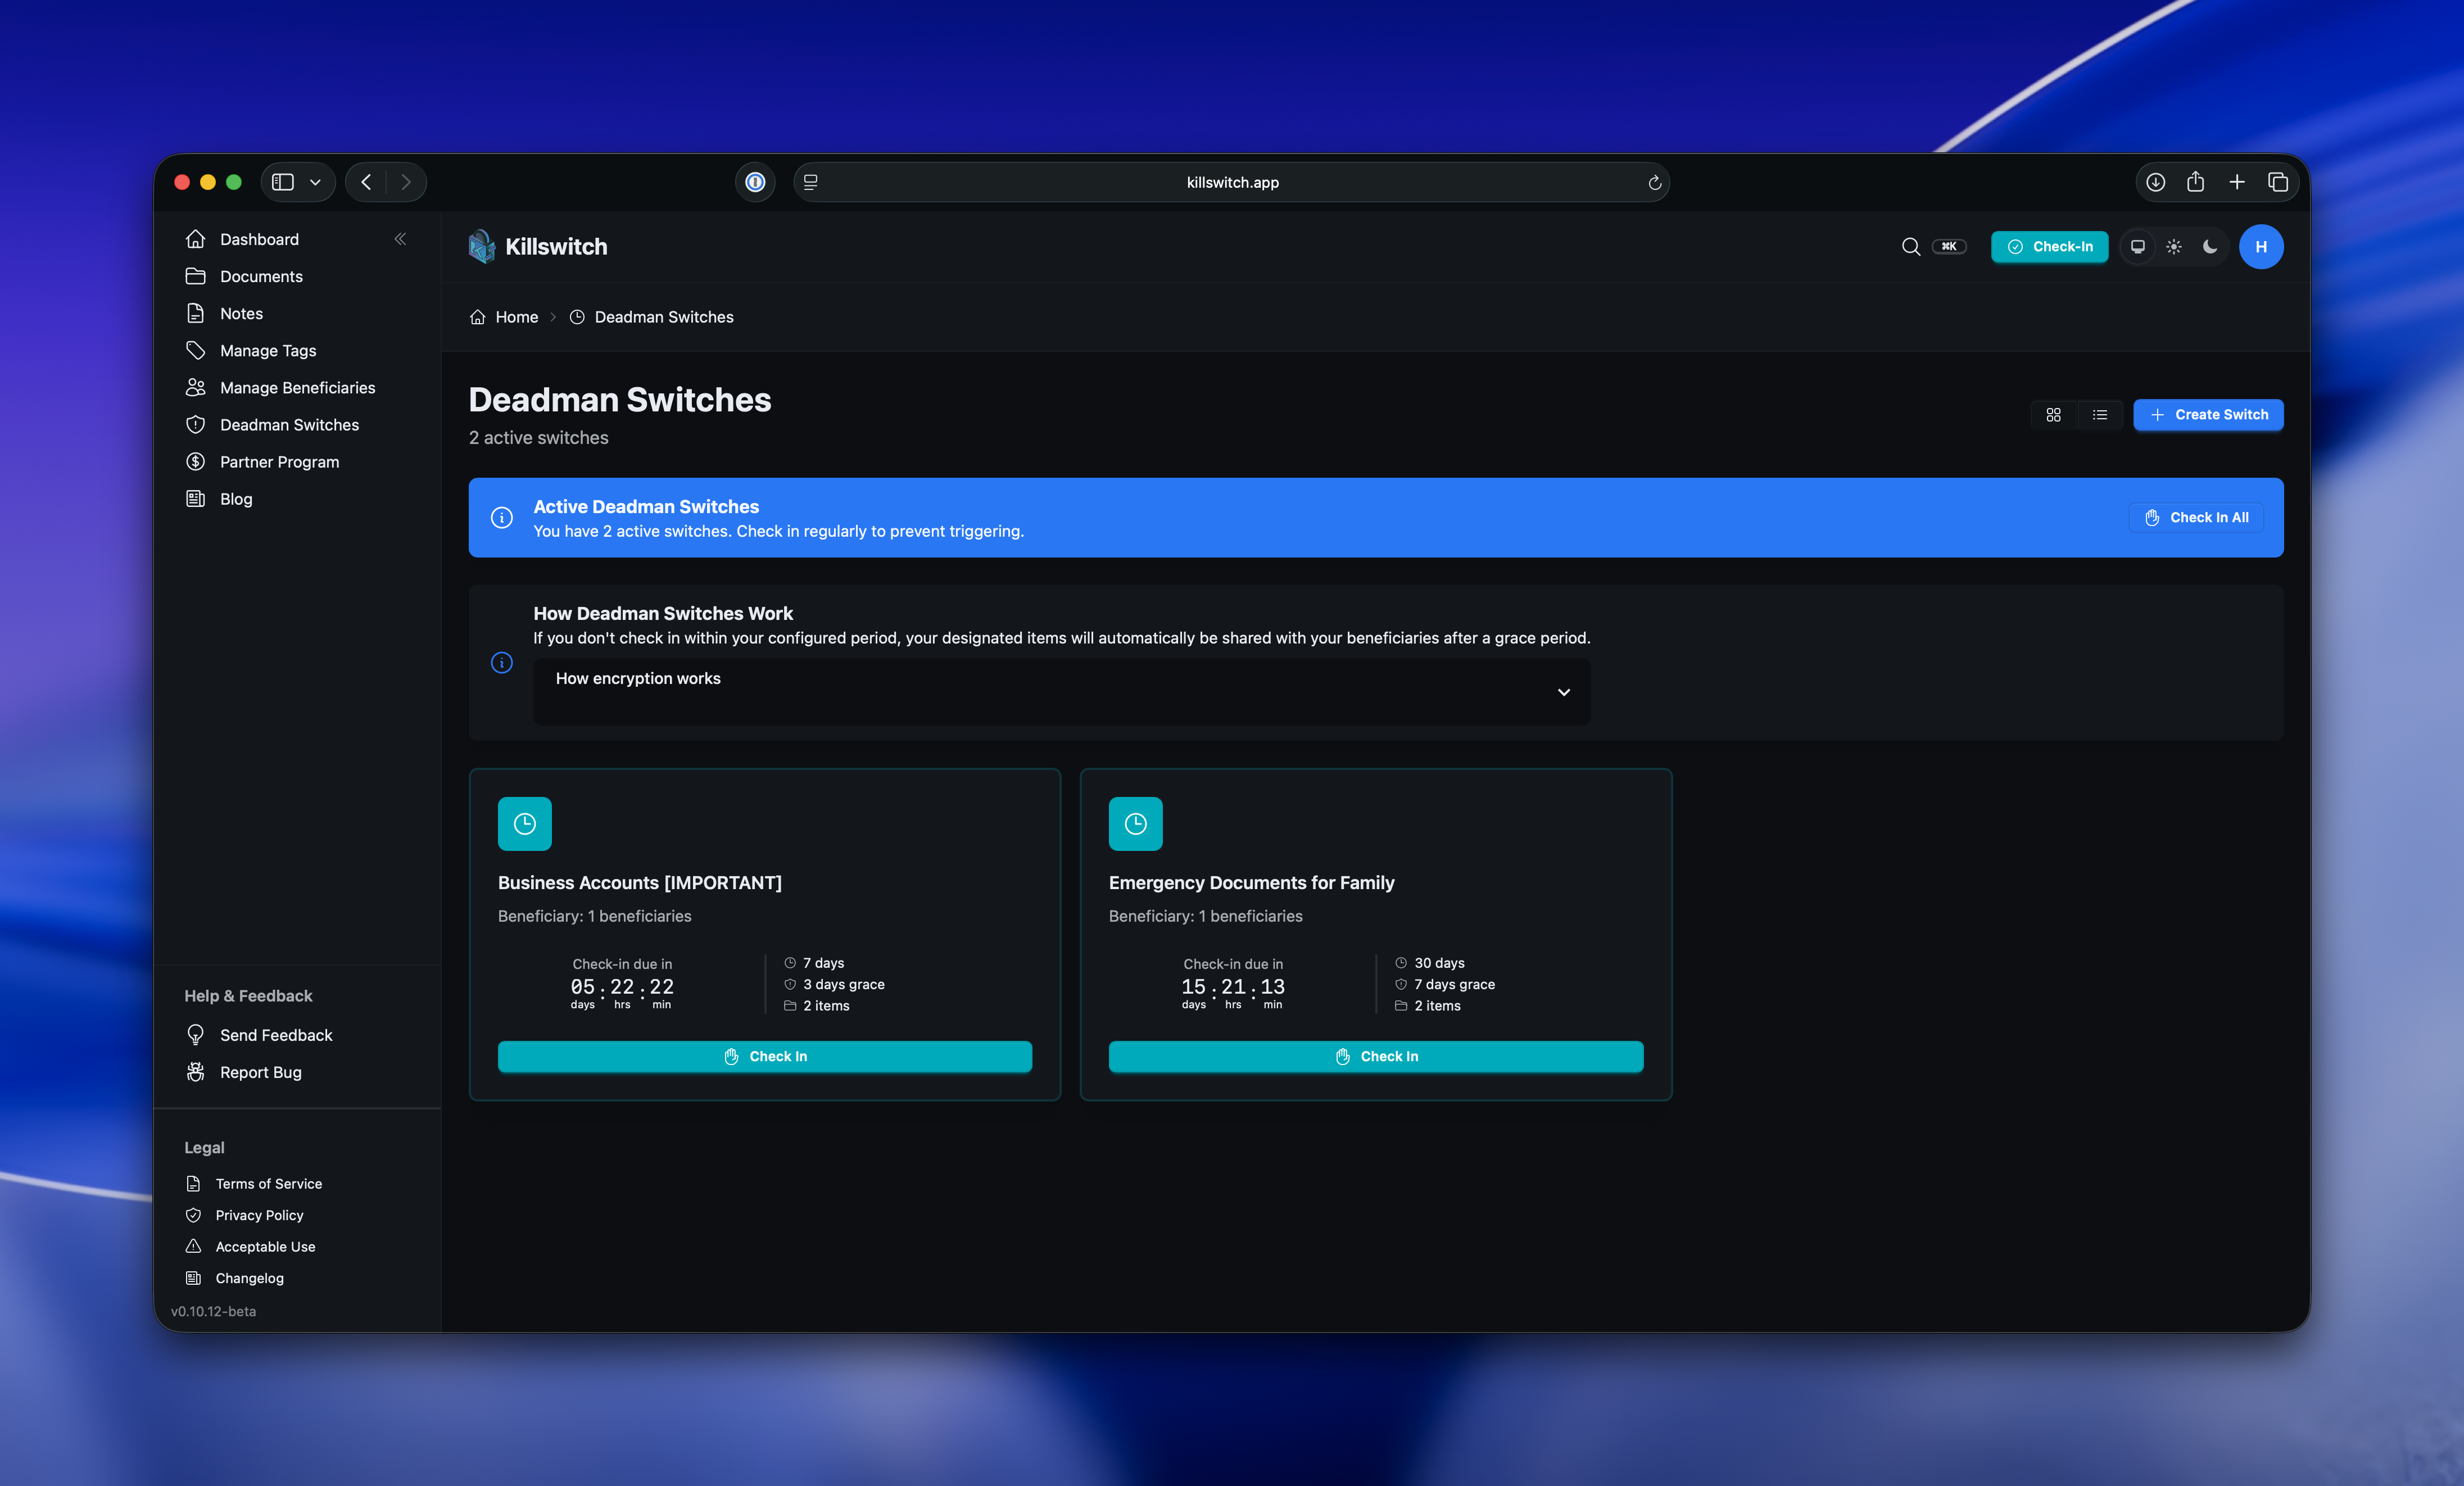Check in Emergency Documents for Family switch
This screenshot has height=1486, width=2464.
[x=1375, y=1056]
